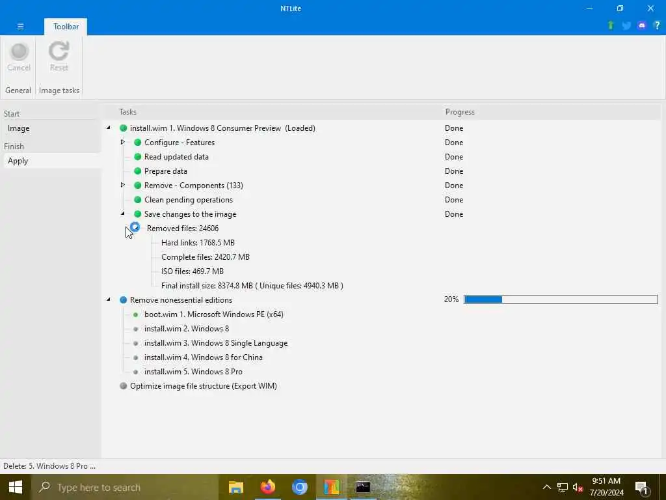The width and height of the screenshot is (666, 500).
Task: Click the green dot beside Save changes to the image
Action: tap(138, 214)
